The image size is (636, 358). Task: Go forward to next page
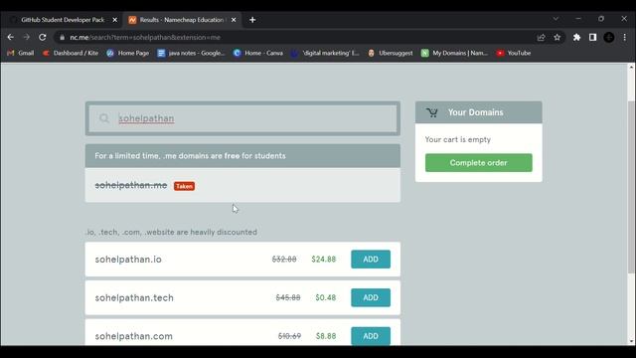27,38
